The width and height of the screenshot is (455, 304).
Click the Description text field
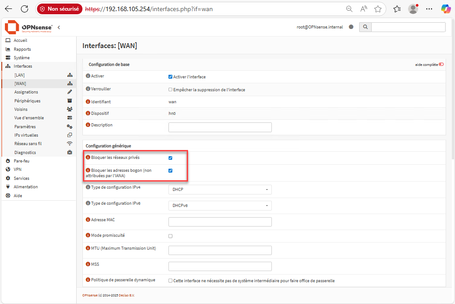coord(220,127)
